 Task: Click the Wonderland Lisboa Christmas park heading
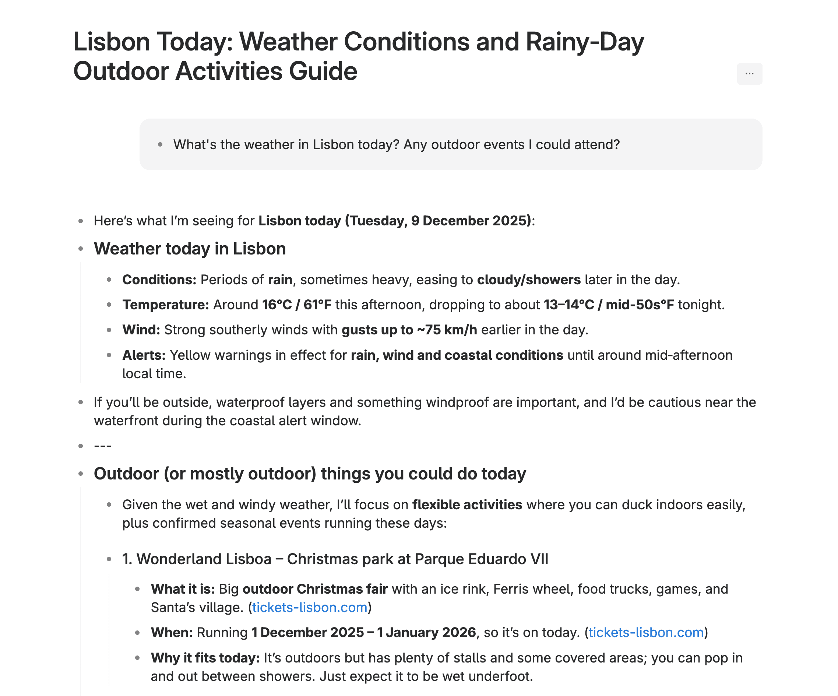pyautogui.click(x=335, y=559)
